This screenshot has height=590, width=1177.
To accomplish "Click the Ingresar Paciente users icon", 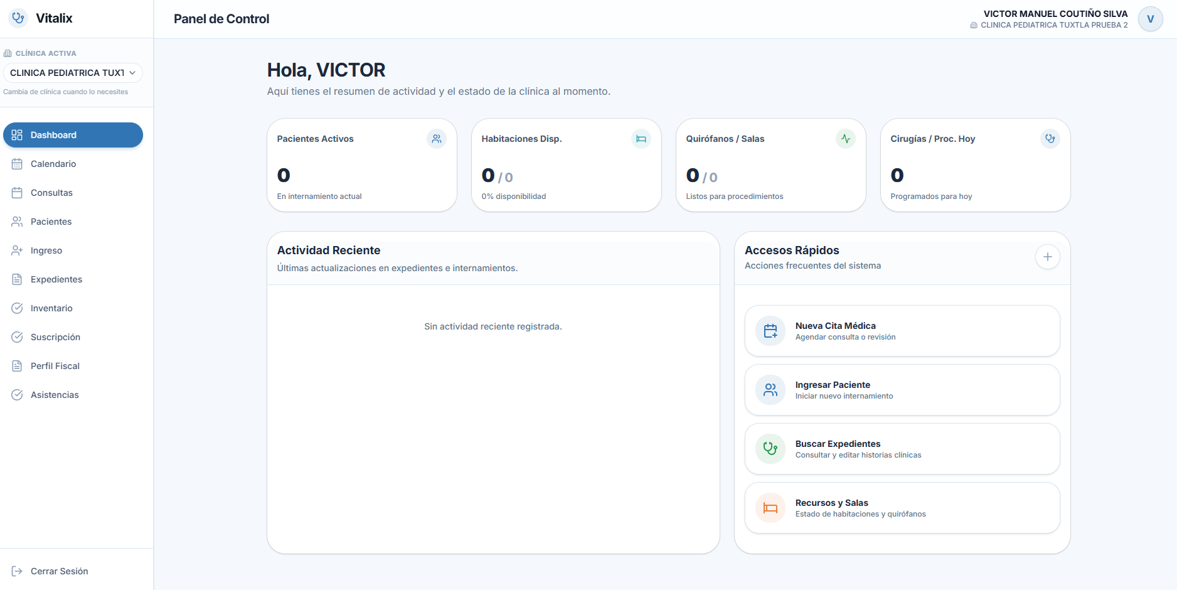I will coord(770,390).
